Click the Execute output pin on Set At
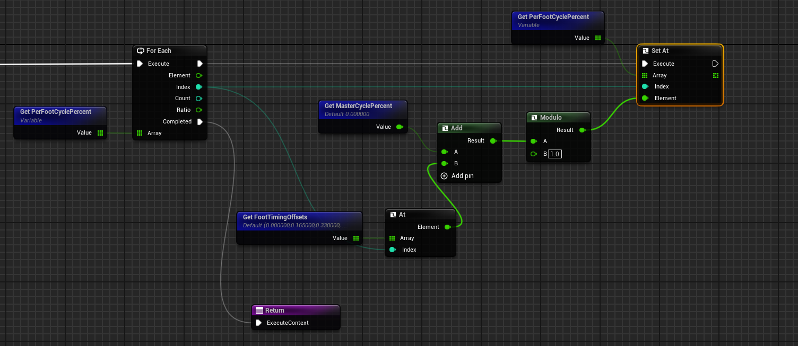The image size is (798, 346). click(715, 64)
